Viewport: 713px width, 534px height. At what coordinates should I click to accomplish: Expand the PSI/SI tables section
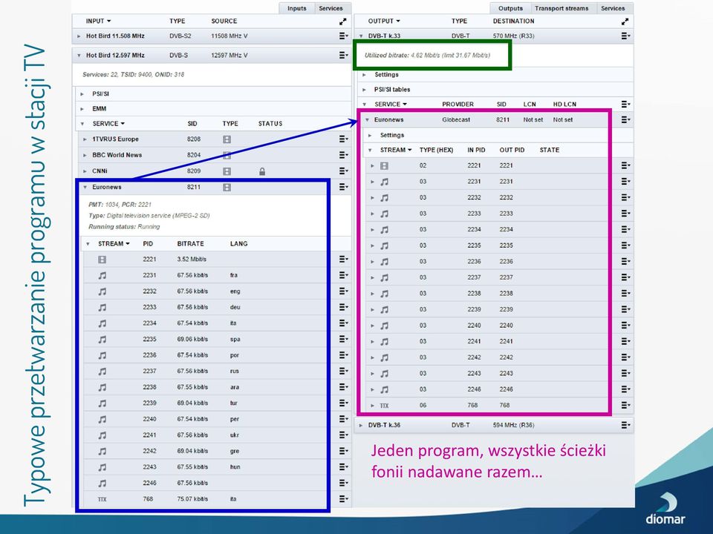[x=364, y=90]
